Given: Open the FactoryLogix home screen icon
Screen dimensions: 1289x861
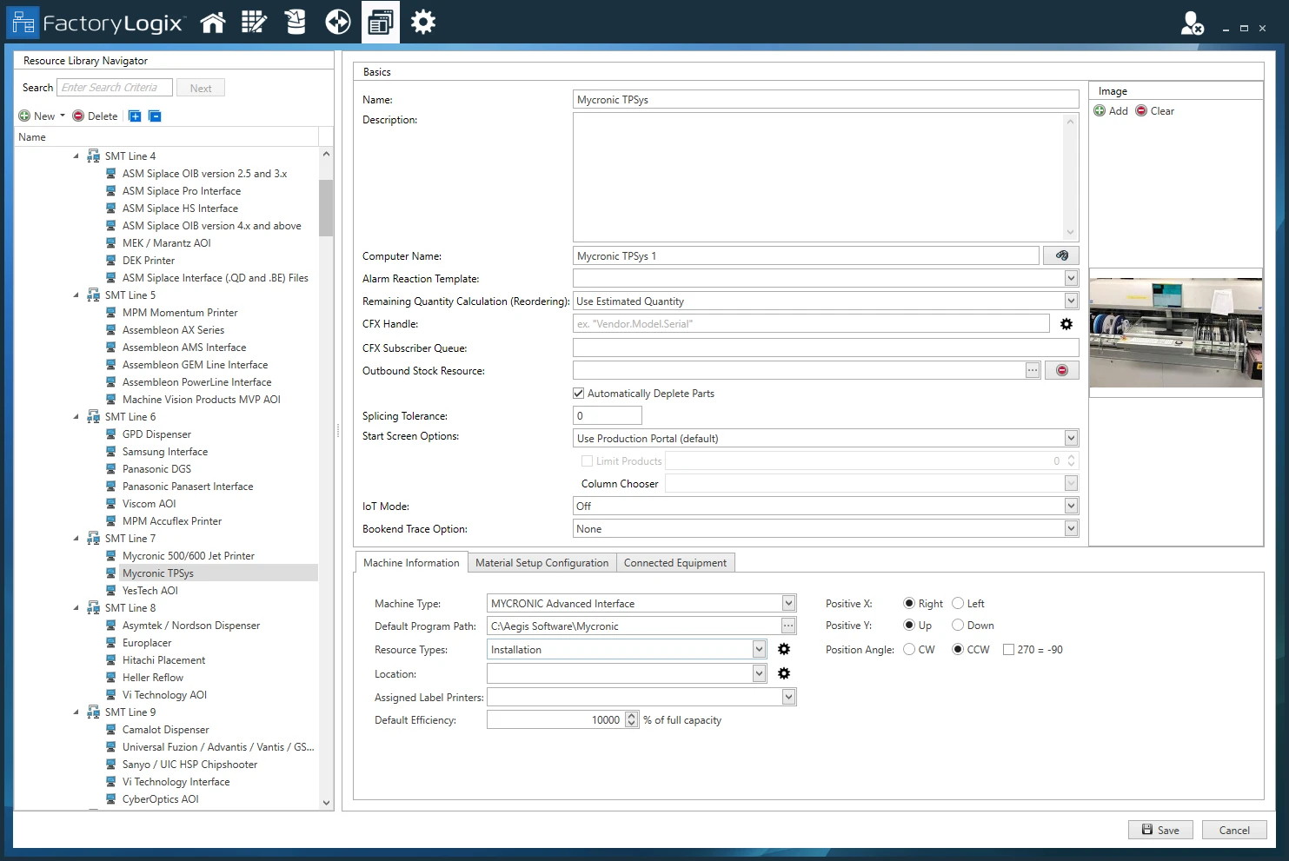Looking at the screenshot, I should click(213, 22).
